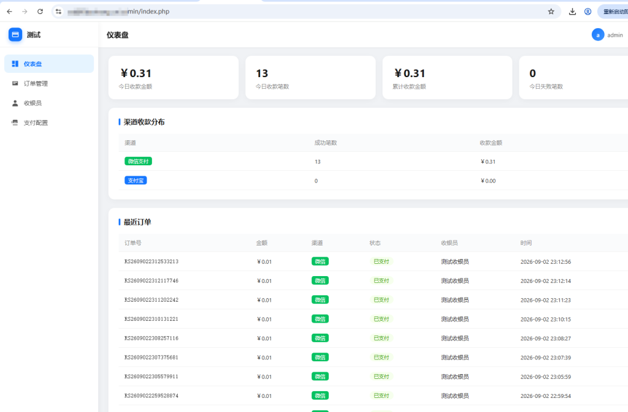The height and width of the screenshot is (412, 628).
Task: Click order number RS2609022310131221
Action: tap(151, 320)
